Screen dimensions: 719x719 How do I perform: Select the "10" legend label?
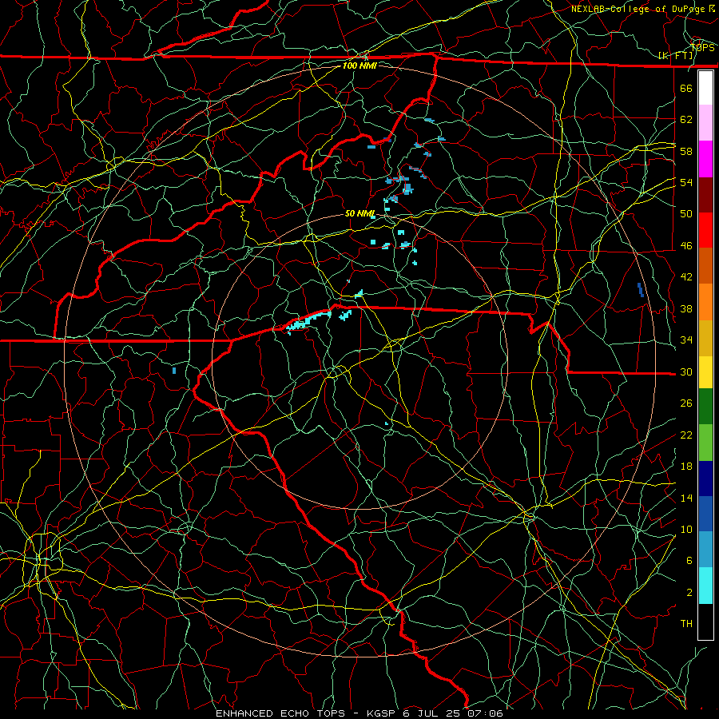(x=686, y=530)
